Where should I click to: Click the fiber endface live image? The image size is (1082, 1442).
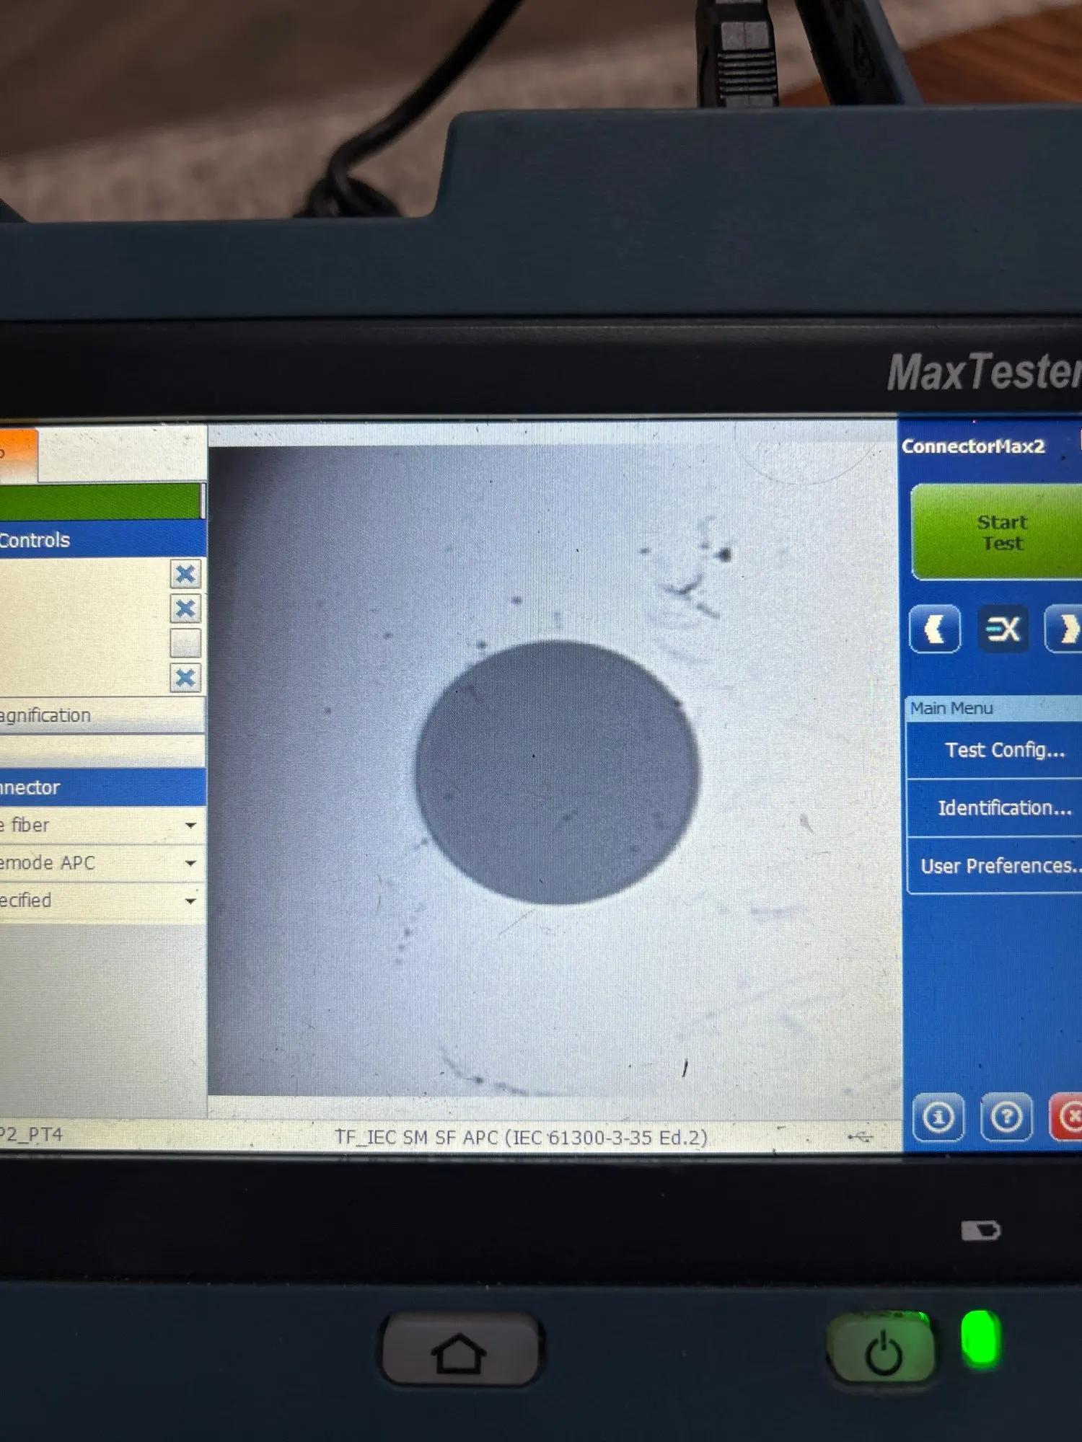tap(554, 771)
